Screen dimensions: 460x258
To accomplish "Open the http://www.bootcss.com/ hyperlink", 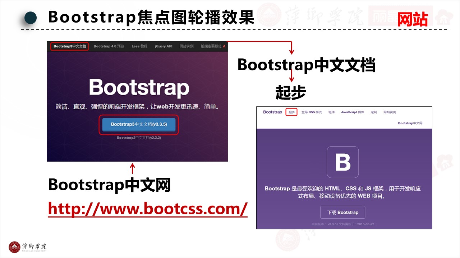I will (x=148, y=209).
